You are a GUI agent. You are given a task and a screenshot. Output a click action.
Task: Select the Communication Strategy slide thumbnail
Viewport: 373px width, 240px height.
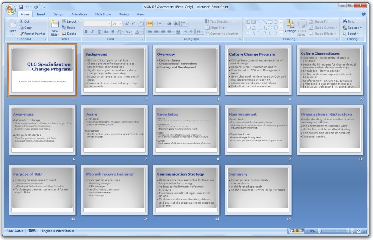coord(186,190)
